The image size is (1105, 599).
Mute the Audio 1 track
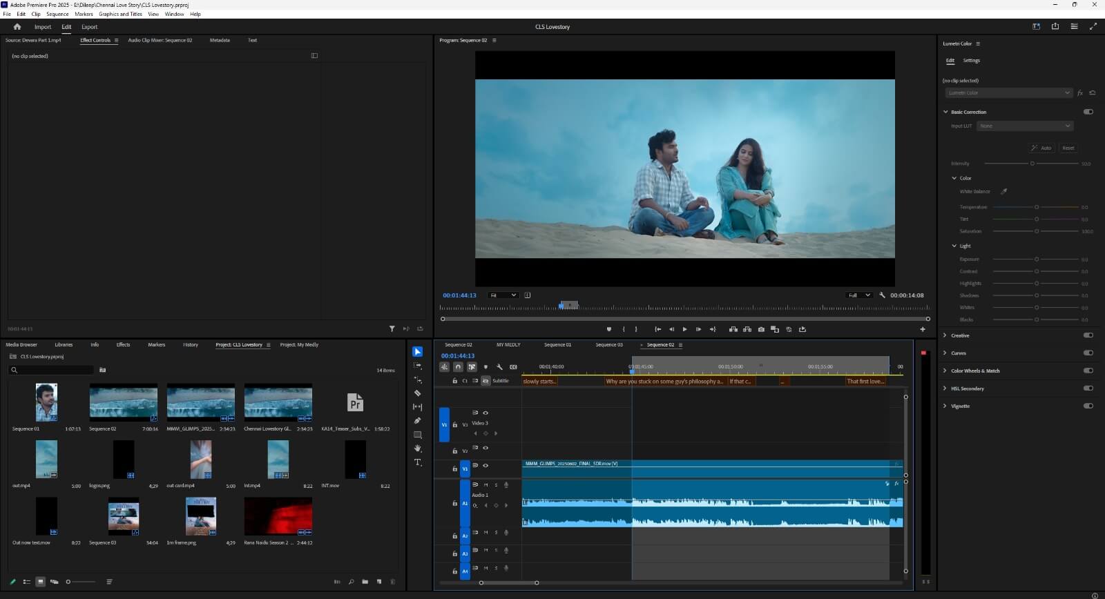click(486, 485)
